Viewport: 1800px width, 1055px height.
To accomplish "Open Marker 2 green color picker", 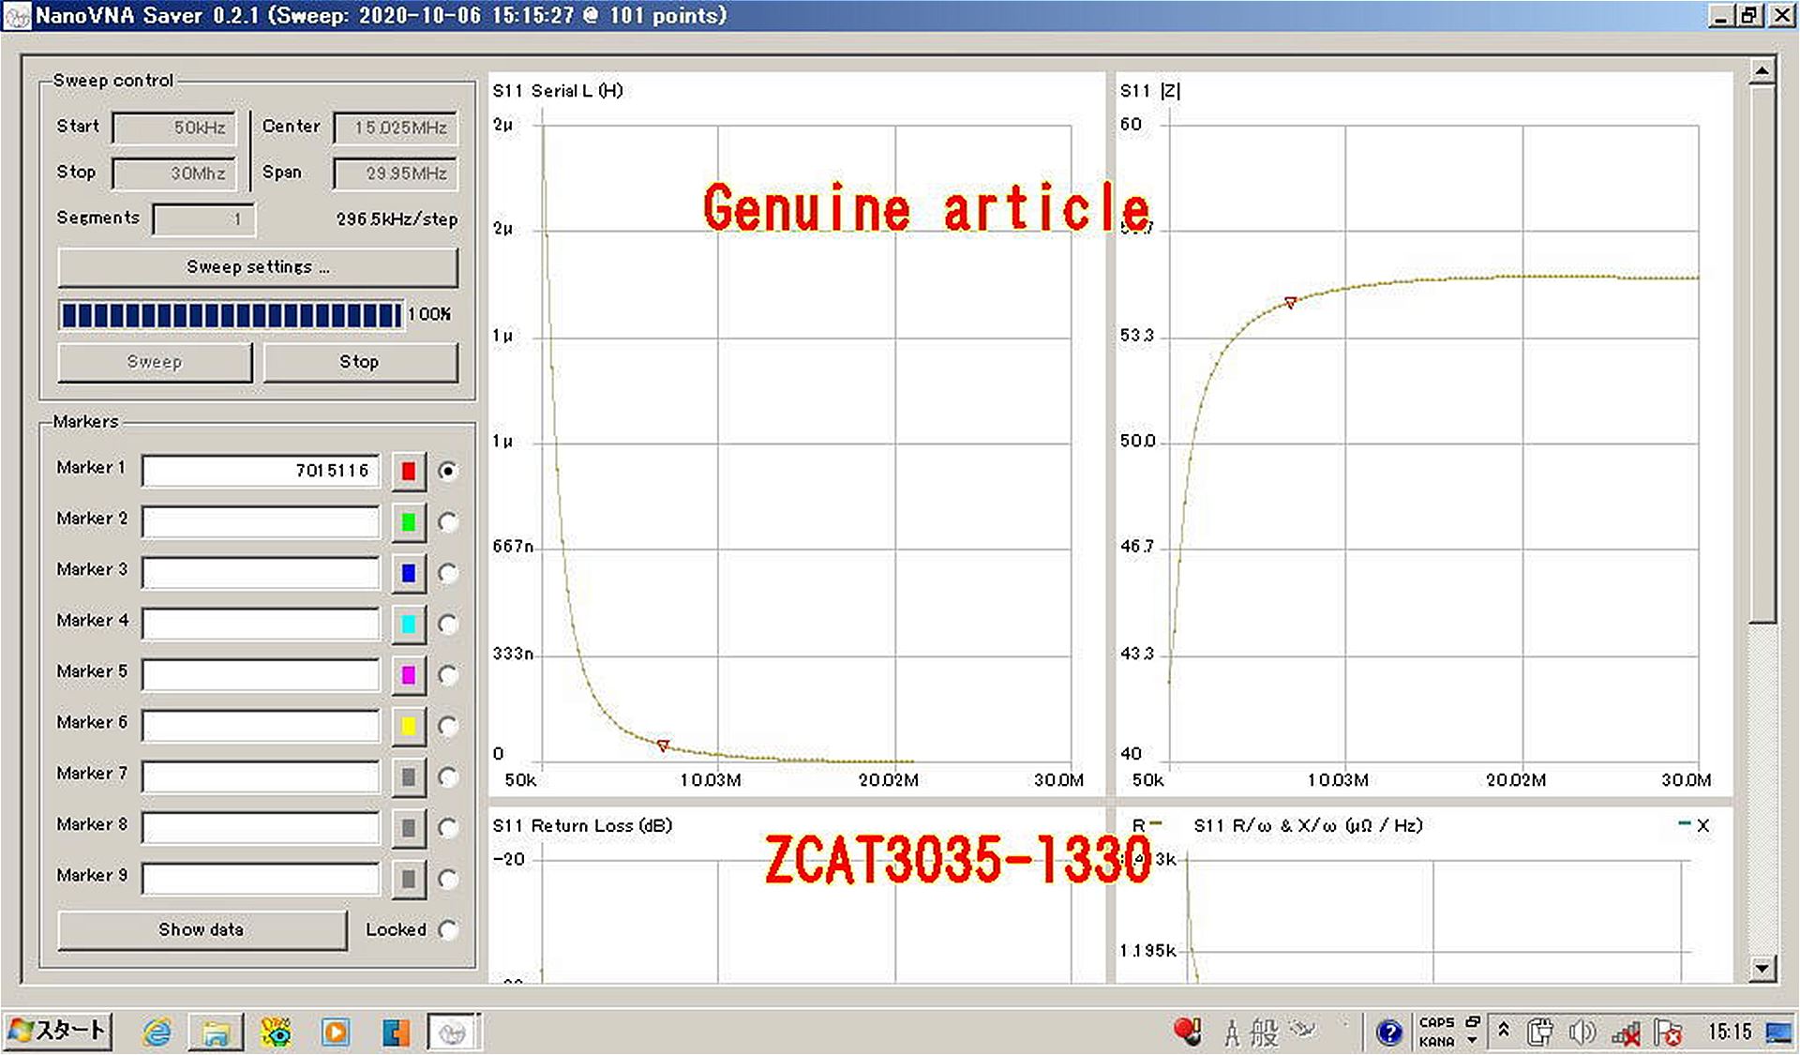I will coord(408,522).
